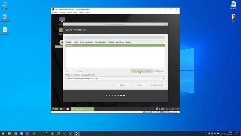Open Windows Start menu
The image size is (241, 136).
pos(3,133)
